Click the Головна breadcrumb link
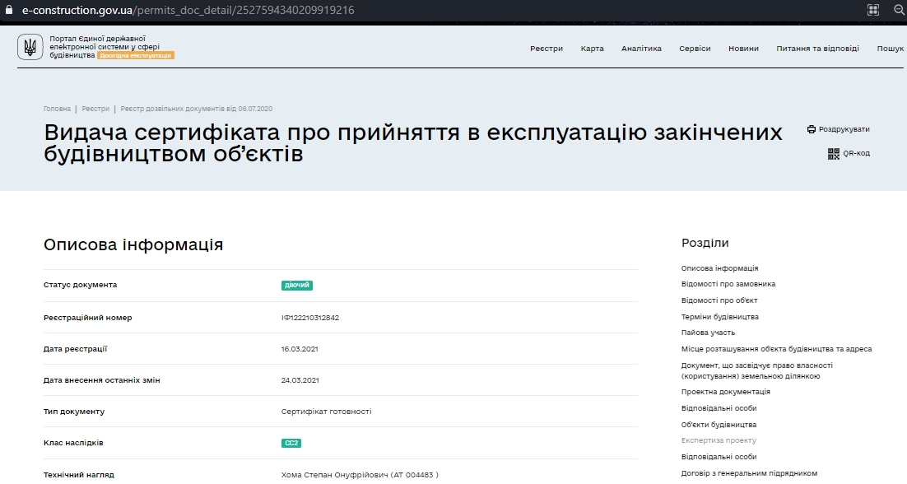Viewport: 907px width, 484px height. tap(57, 109)
